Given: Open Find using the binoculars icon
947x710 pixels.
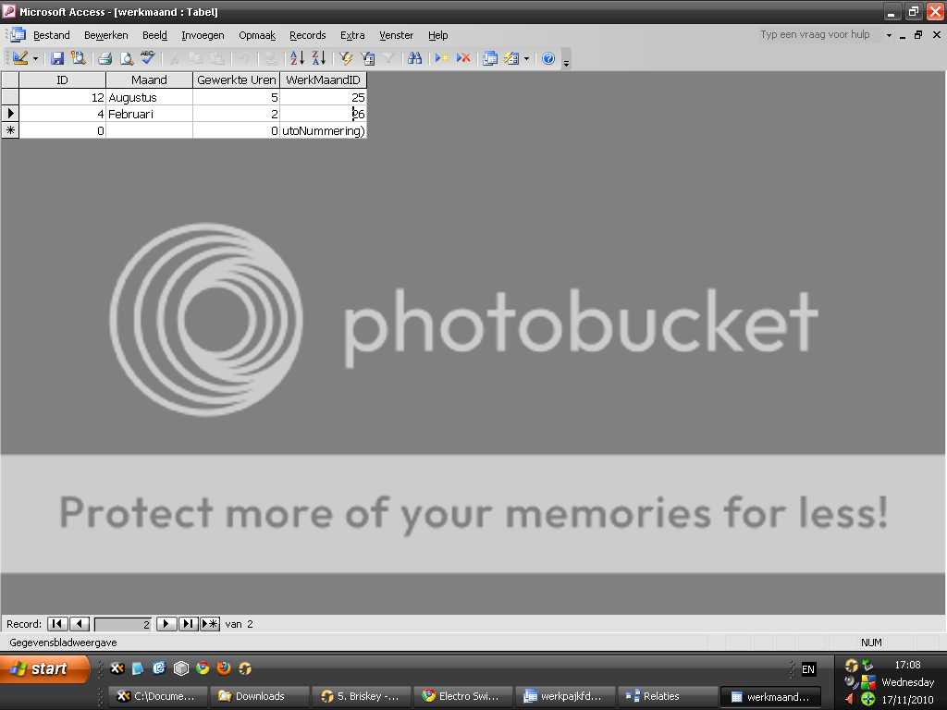Looking at the screenshot, I should (x=415, y=58).
